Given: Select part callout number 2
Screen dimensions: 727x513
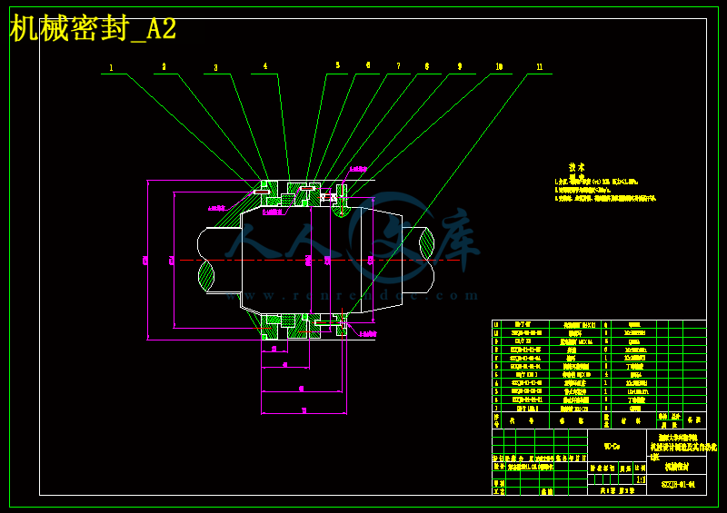Looking at the screenshot, I should 164,66.
